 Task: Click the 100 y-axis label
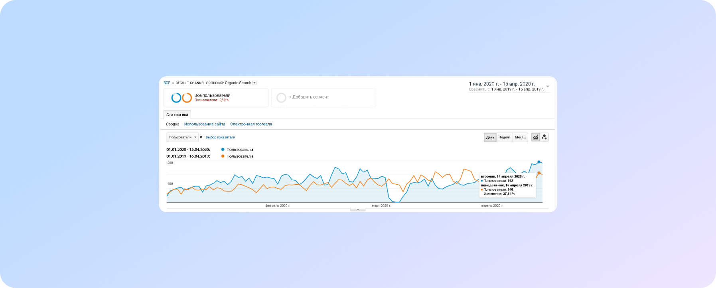coord(170,184)
